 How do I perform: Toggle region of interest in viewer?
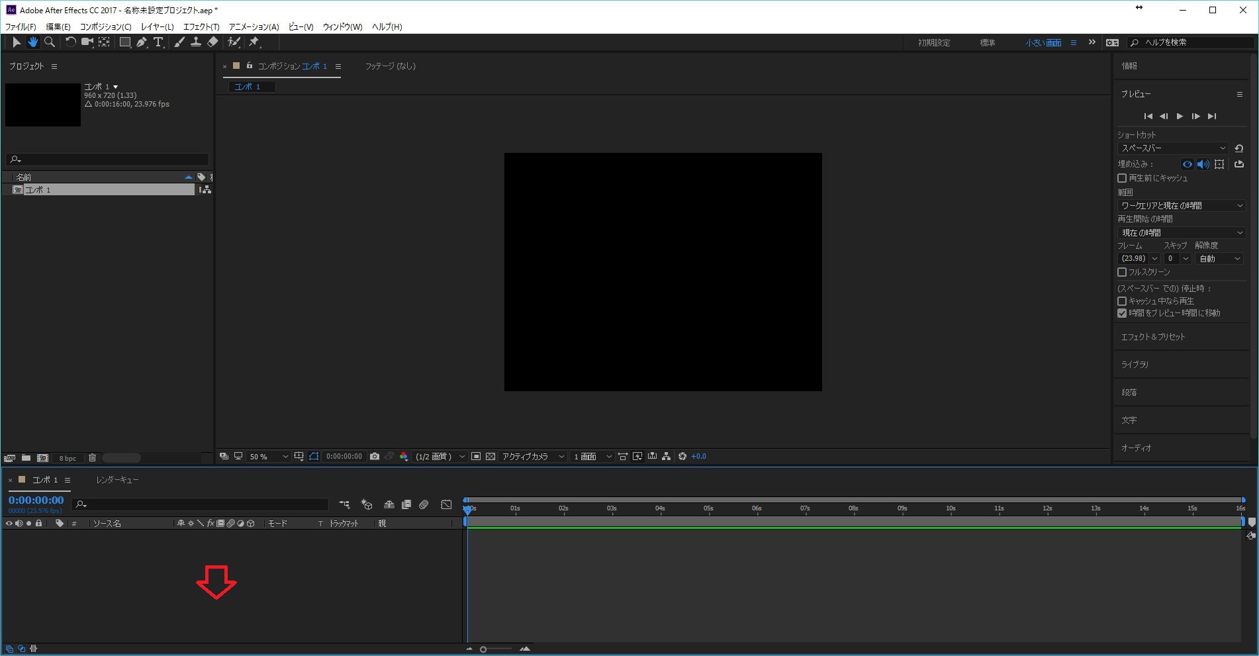476,457
